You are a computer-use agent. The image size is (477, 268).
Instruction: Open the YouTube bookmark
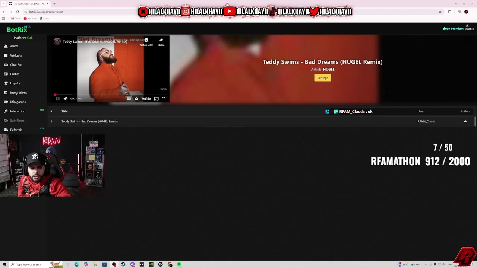[x=30, y=19]
